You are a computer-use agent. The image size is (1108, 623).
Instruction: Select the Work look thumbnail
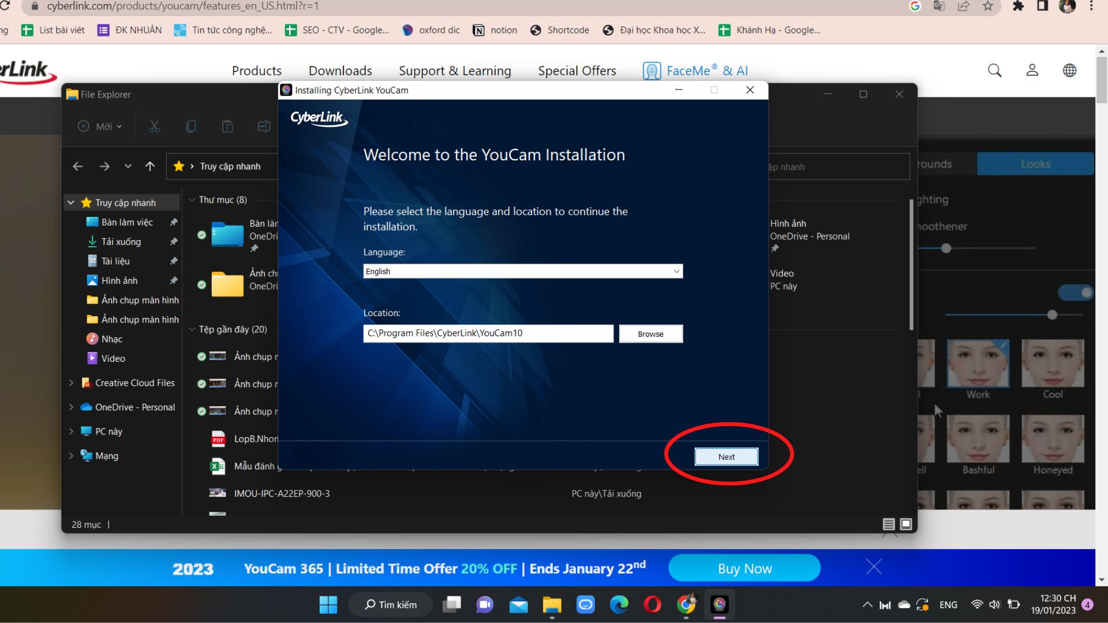point(978,363)
